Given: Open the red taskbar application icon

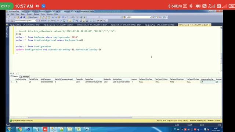Looking at the screenshot, I should [x=45, y=129].
